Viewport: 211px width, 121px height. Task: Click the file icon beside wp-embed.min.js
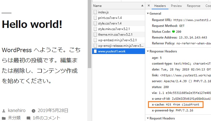[x=95, y=40]
